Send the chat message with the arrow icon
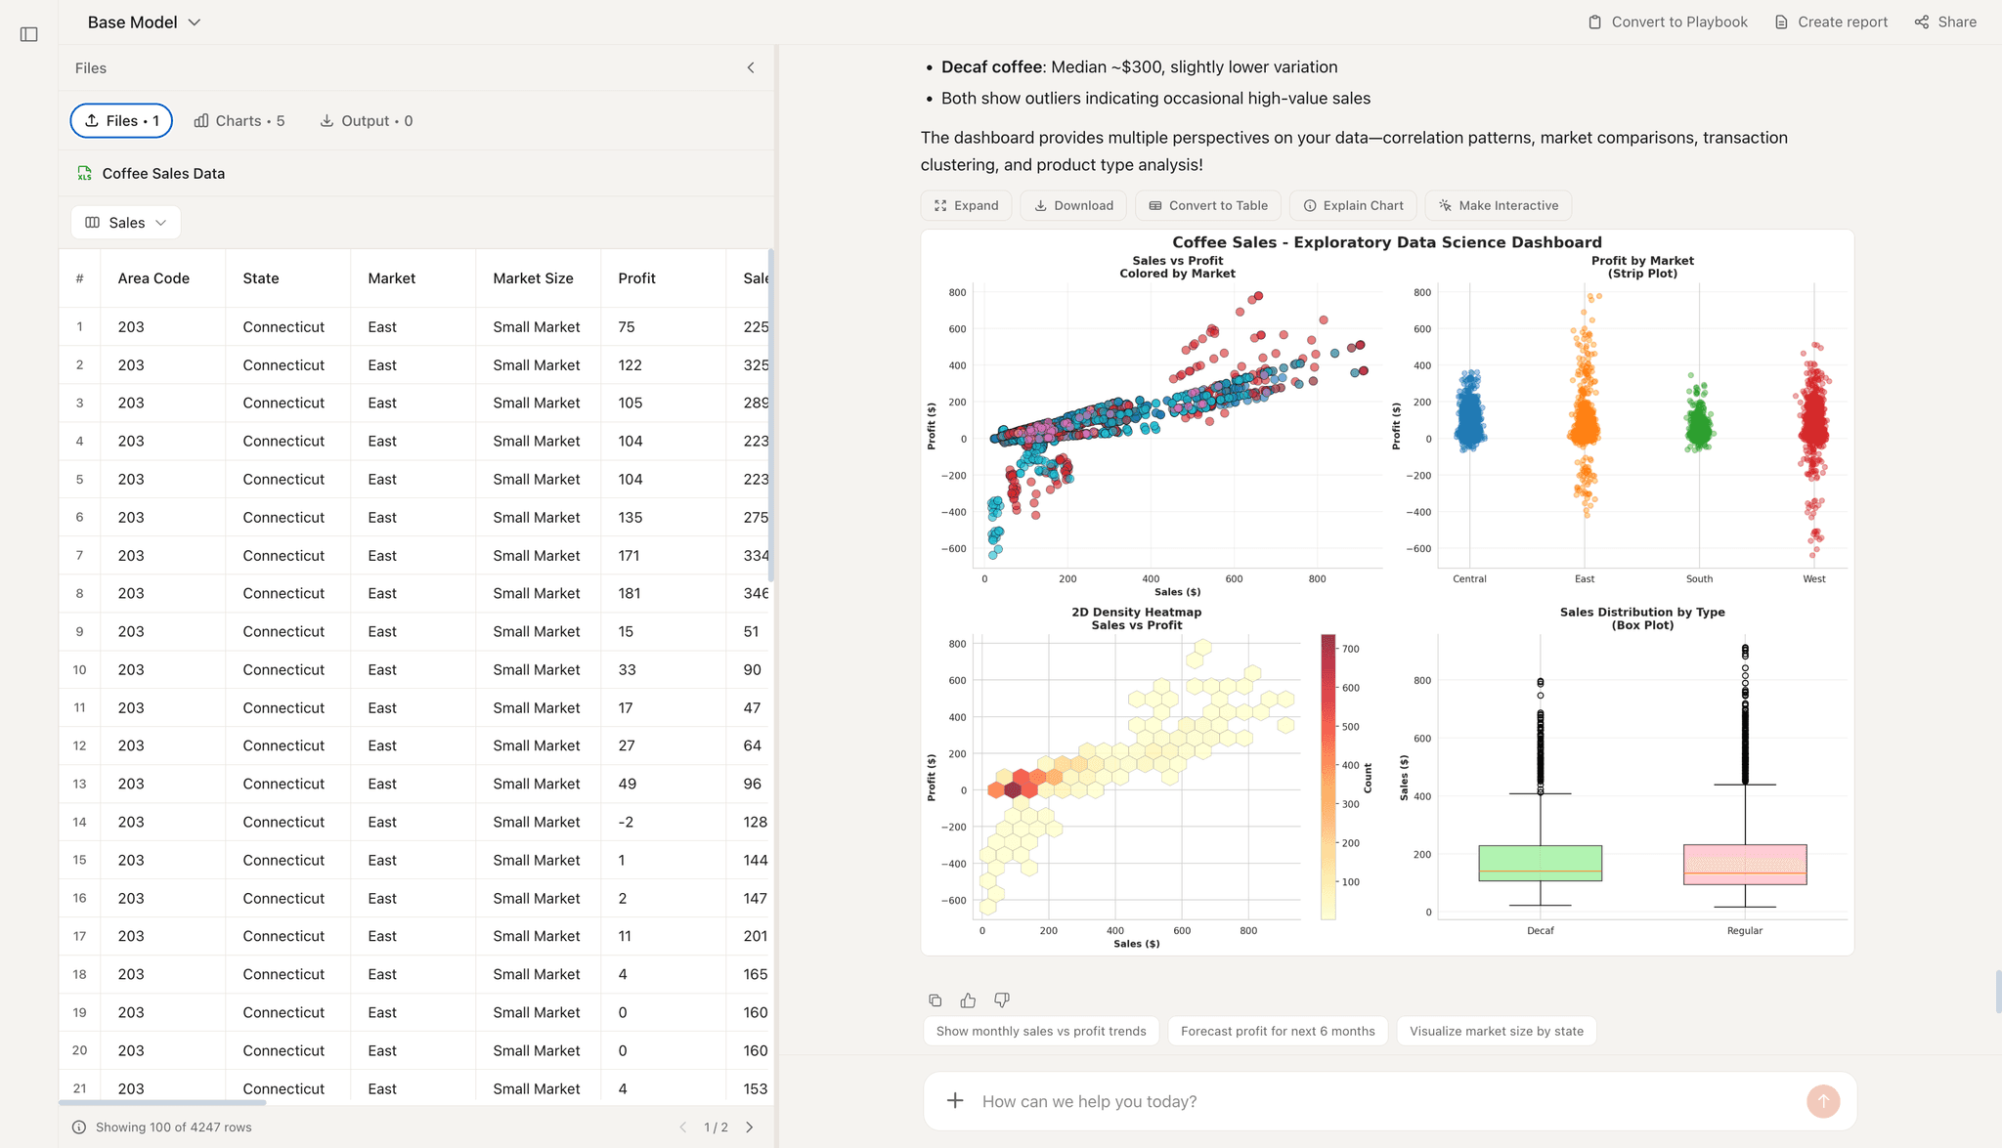Viewport: 2002px width, 1148px height. [1822, 1101]
